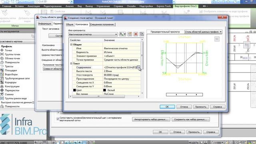The width and height of the screenshot is (256, 144).
Task: Click OK in label style dialog
Action: 167,107
